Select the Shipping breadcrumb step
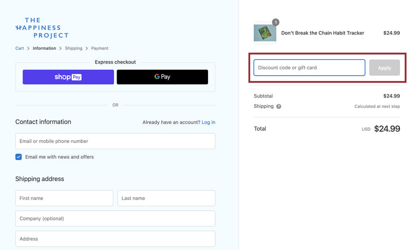This screenshot has width=414, height=250. click(74, 48)
